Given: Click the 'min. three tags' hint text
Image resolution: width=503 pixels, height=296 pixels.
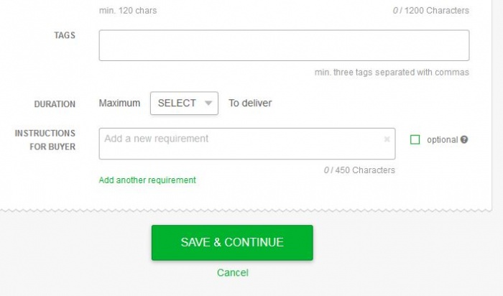Looking at the screenshot, I should pos(392,73).
